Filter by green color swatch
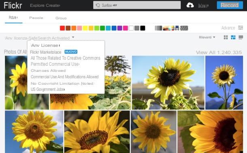 (x=102, y=28)
